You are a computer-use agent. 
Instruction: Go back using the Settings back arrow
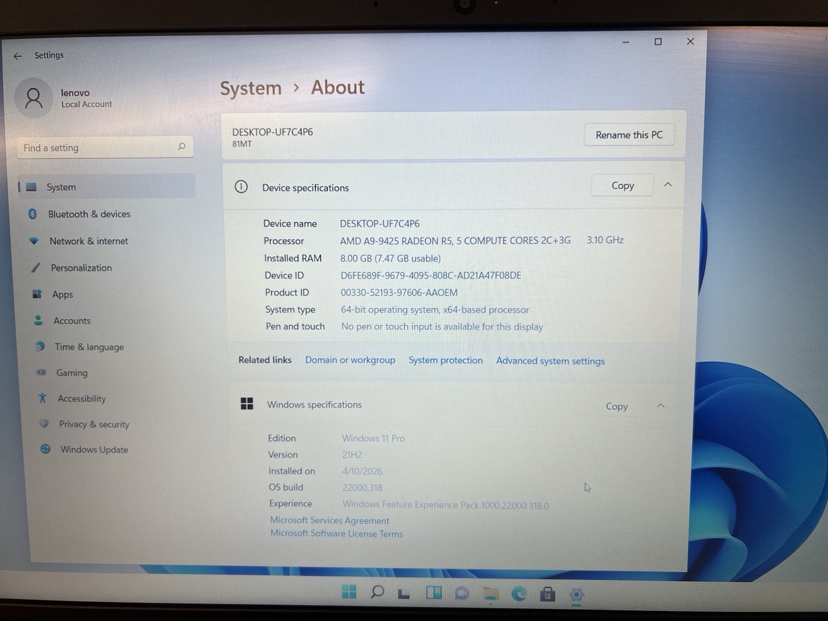(18, 56)
